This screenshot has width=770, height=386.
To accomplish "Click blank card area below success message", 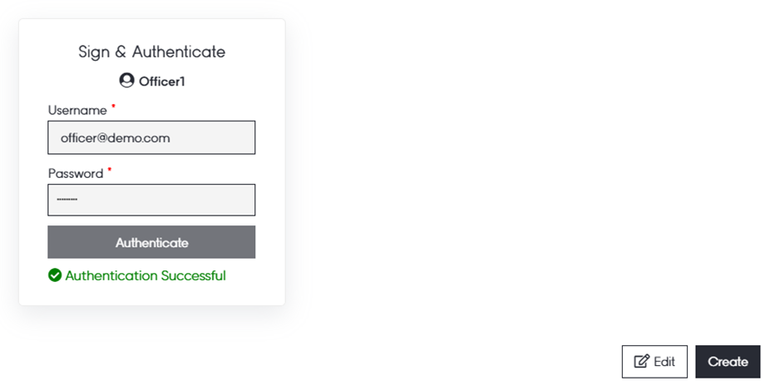I will point(151,295).
